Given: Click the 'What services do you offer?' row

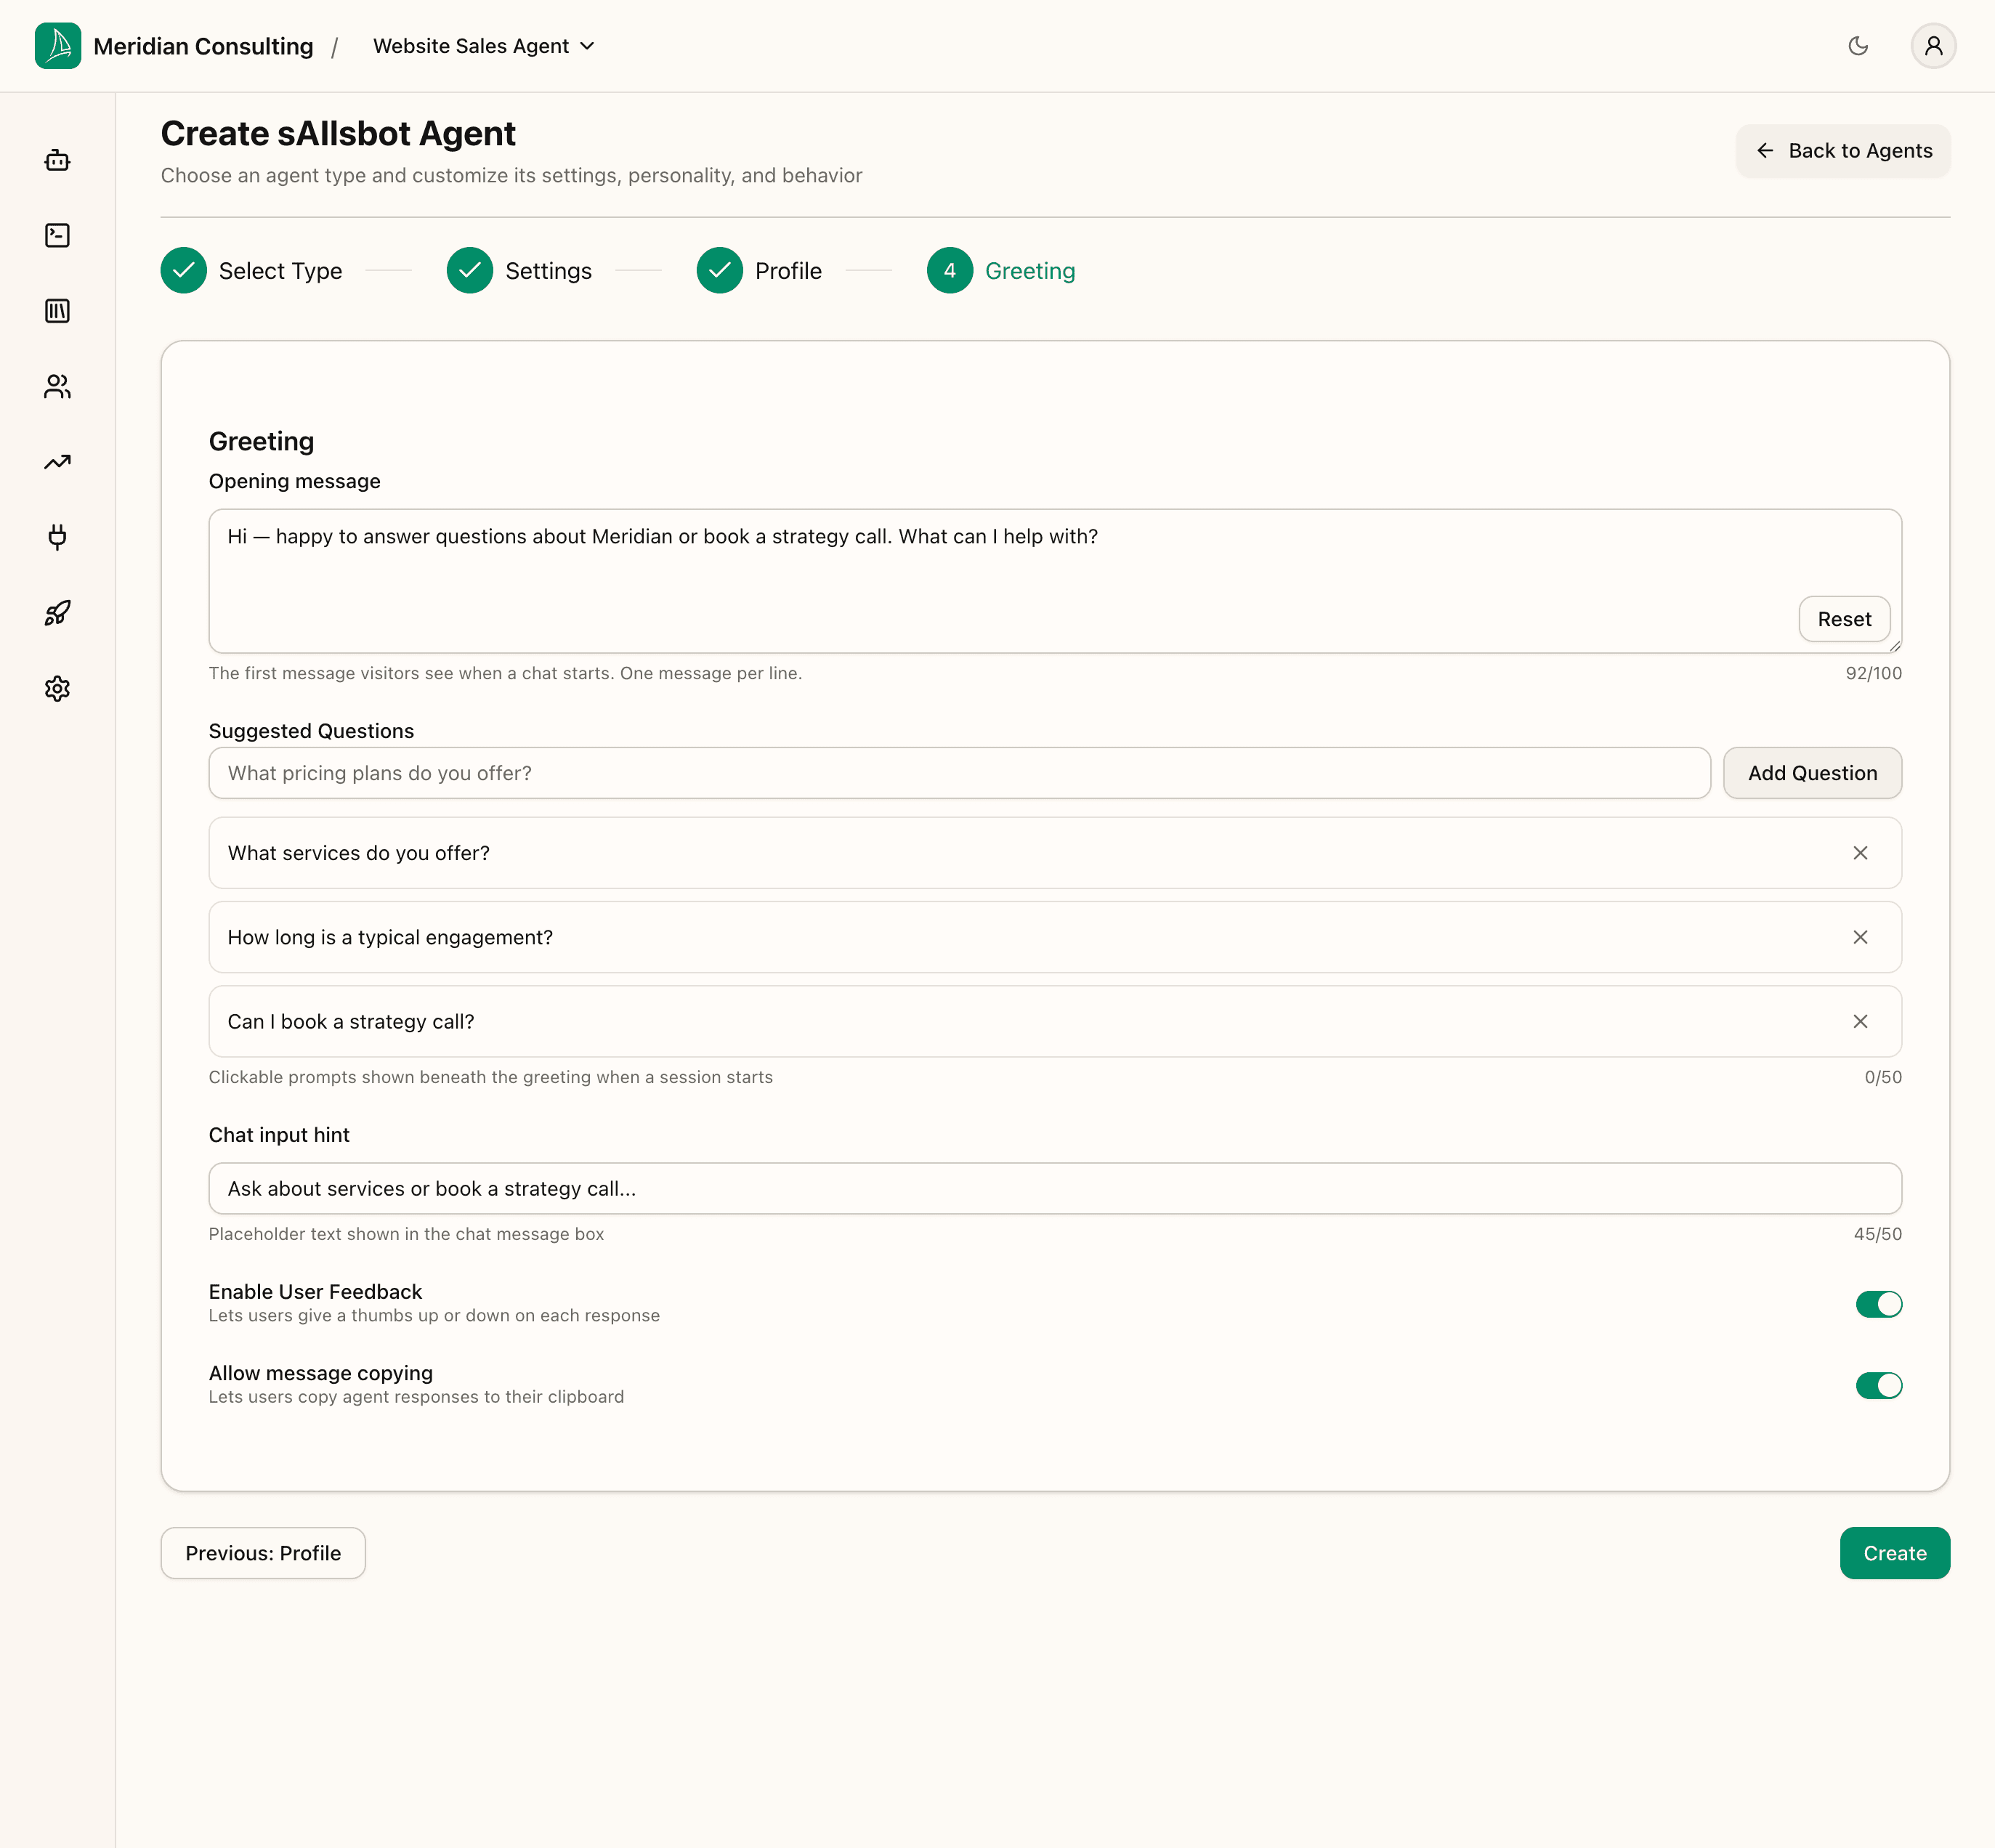Looking at the screenshot, I should coord(1055,853).
